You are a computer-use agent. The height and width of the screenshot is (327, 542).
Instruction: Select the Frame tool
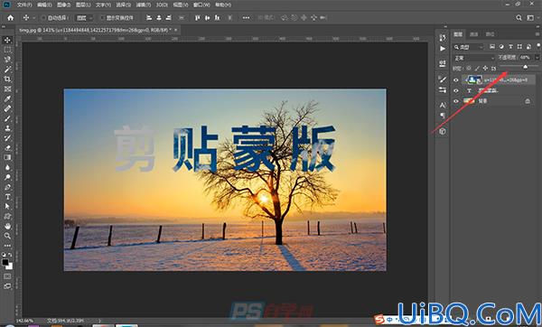click(7, 89)
